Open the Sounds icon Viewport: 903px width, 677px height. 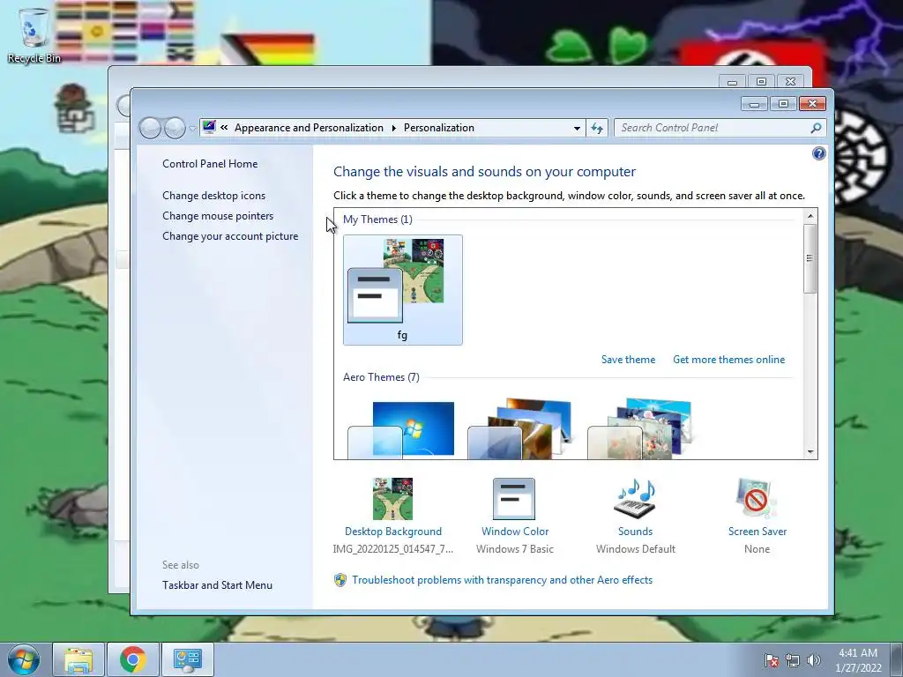pyautogui.click(x=636, y=499)
